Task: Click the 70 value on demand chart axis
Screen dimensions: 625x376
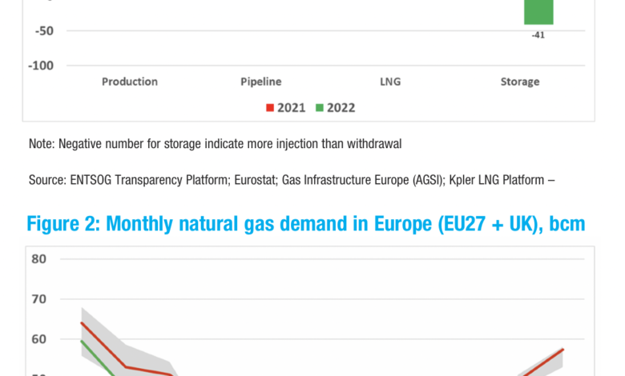Action: 40,298
